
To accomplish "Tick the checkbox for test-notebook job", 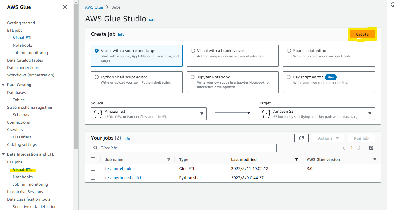I will click(x=93, y=169).
